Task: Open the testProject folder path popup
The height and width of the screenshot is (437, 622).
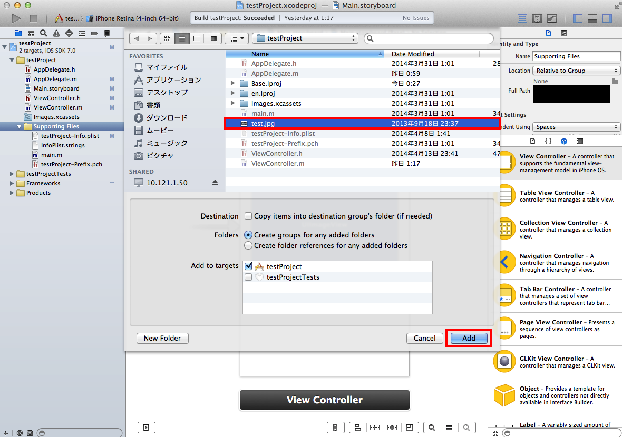Action: pos(305,38)
